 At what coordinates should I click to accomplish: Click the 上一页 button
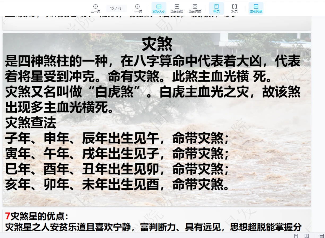pos(96,8)
